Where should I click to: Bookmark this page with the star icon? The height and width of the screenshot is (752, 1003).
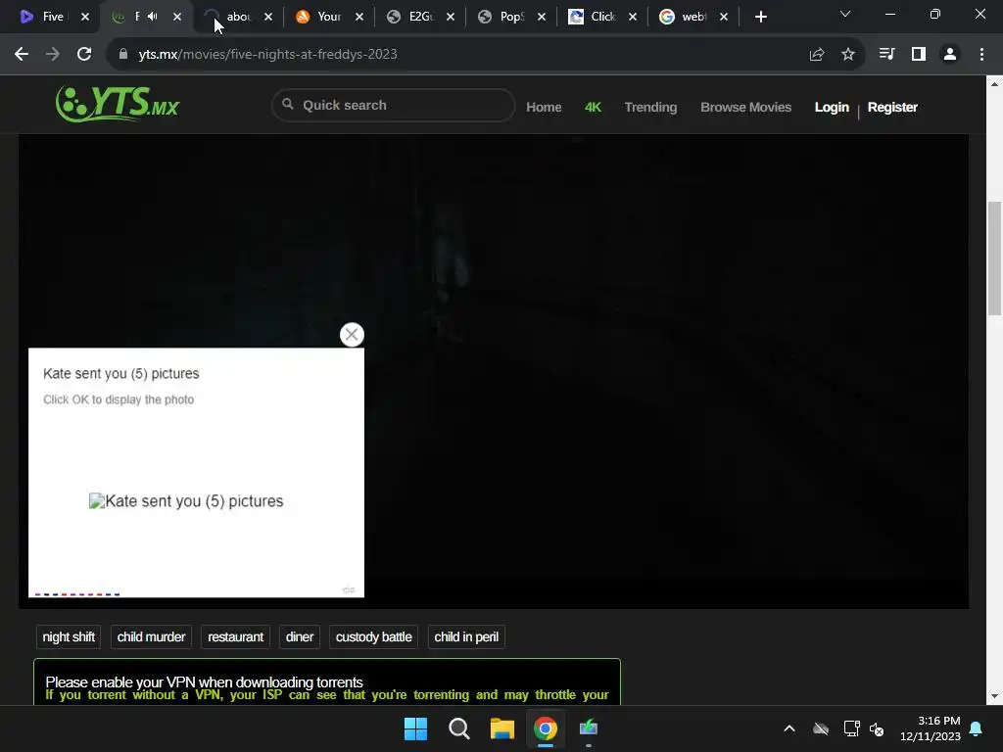[x=848, y=55]
